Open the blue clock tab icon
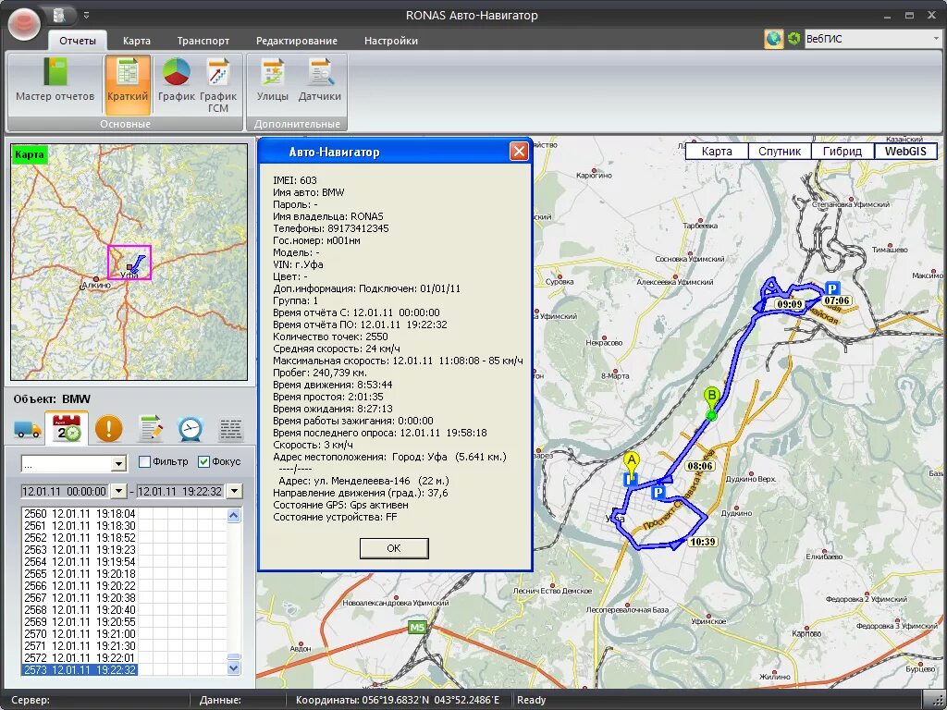The width and height of the screenshot is (947, 710). pyautogui.click(x=191, y=429)
